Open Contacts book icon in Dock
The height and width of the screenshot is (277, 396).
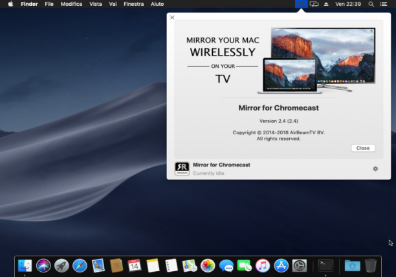(116, 265)
